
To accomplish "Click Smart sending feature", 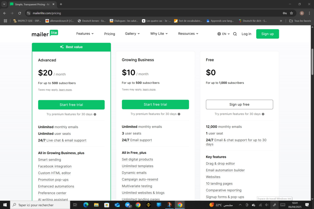I will 49,160.
